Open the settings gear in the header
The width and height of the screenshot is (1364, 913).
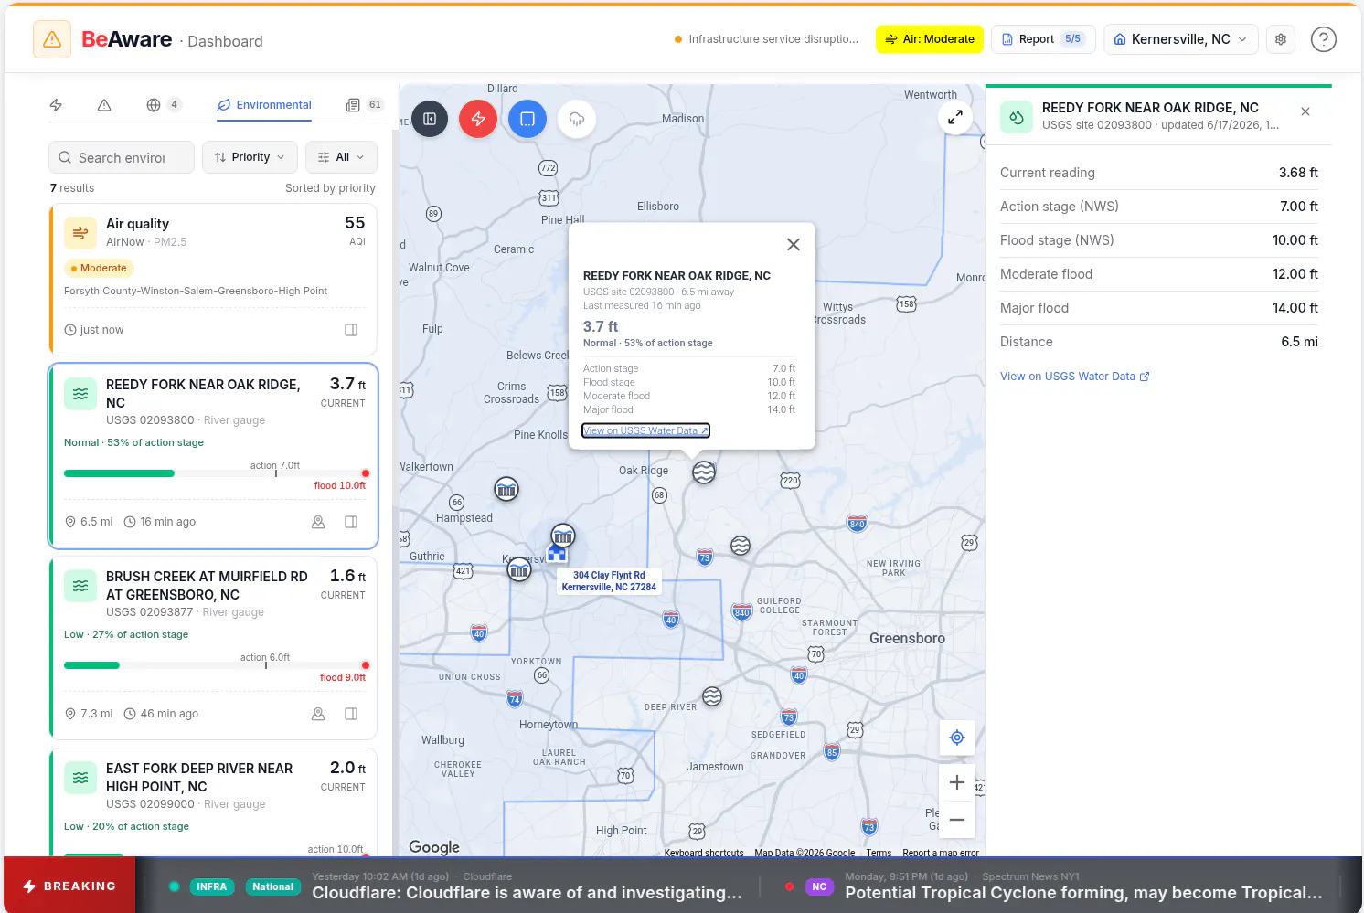tap(1281, 39)
